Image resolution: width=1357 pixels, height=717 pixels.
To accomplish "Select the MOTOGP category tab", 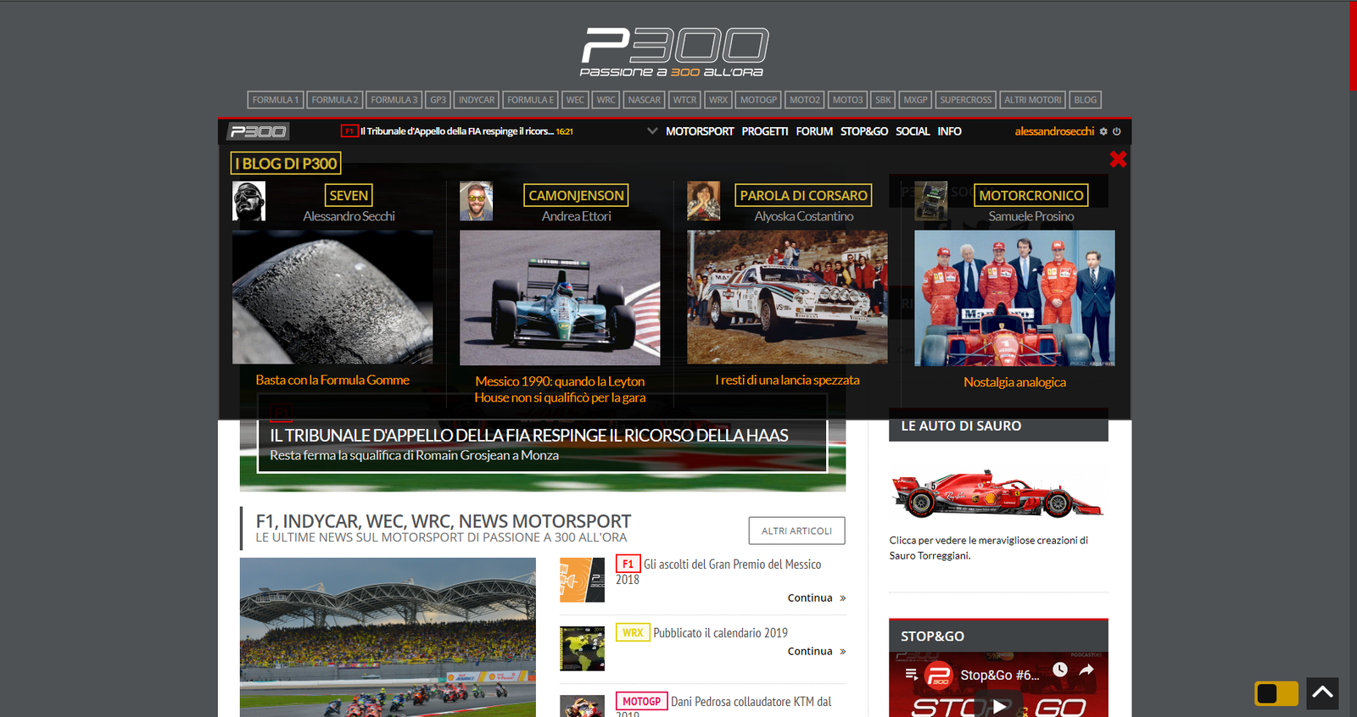I will pos(757,100).
